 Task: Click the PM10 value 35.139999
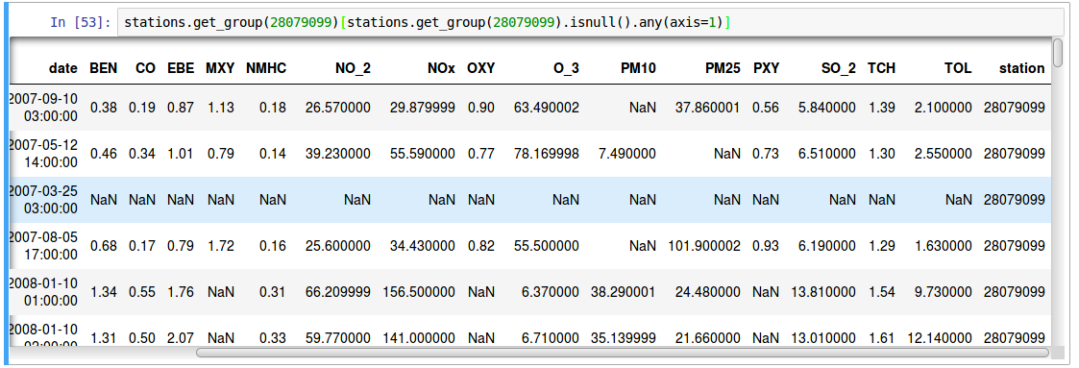[x=624, y=338]
